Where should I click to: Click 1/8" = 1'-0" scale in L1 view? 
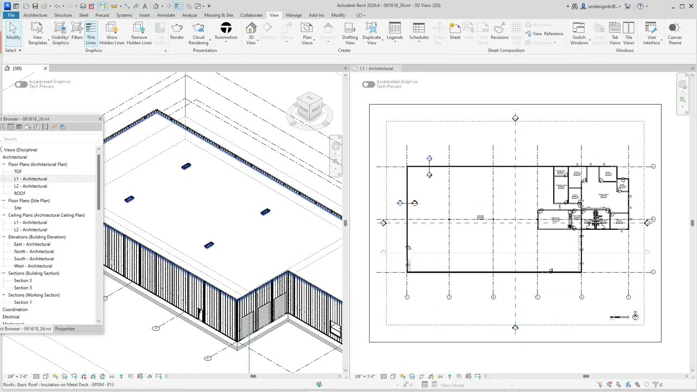(366, 376)
